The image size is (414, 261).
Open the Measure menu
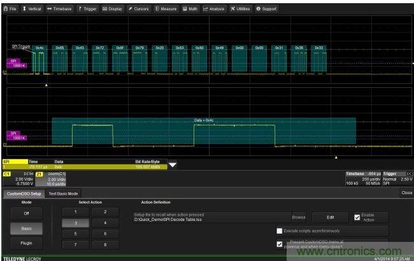coord(167,9)
